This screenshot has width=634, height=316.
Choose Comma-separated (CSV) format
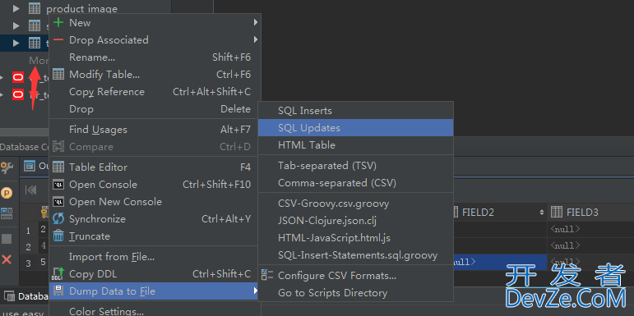point(355,183)
